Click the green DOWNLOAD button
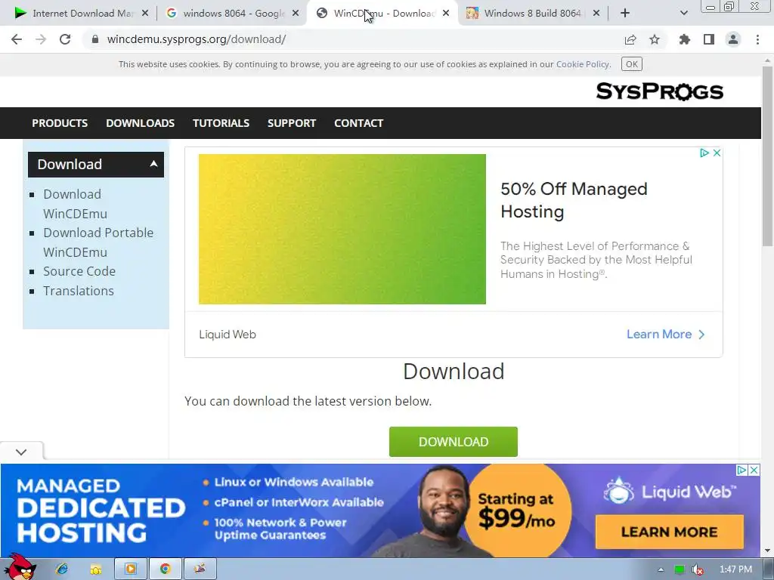The image size is (774, 580). [454, 442]
